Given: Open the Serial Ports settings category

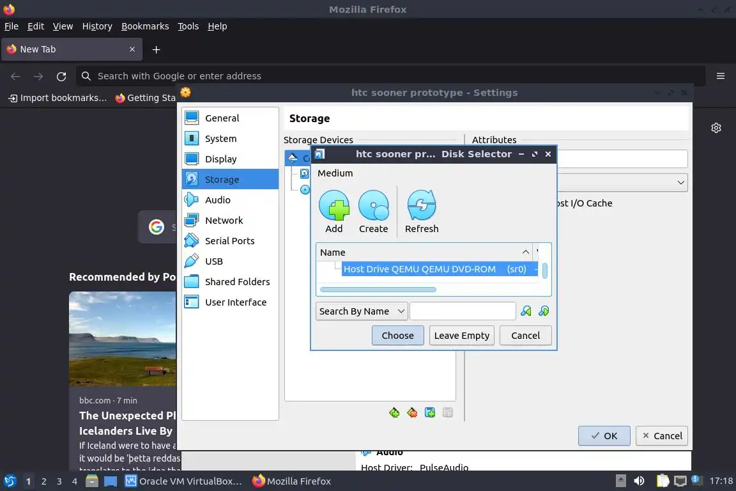Looking at the screenshot, I should [x=230, y=240].
